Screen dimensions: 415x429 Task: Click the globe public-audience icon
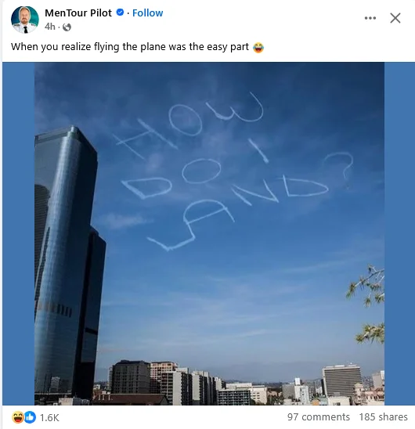click(x=67, y=27)
